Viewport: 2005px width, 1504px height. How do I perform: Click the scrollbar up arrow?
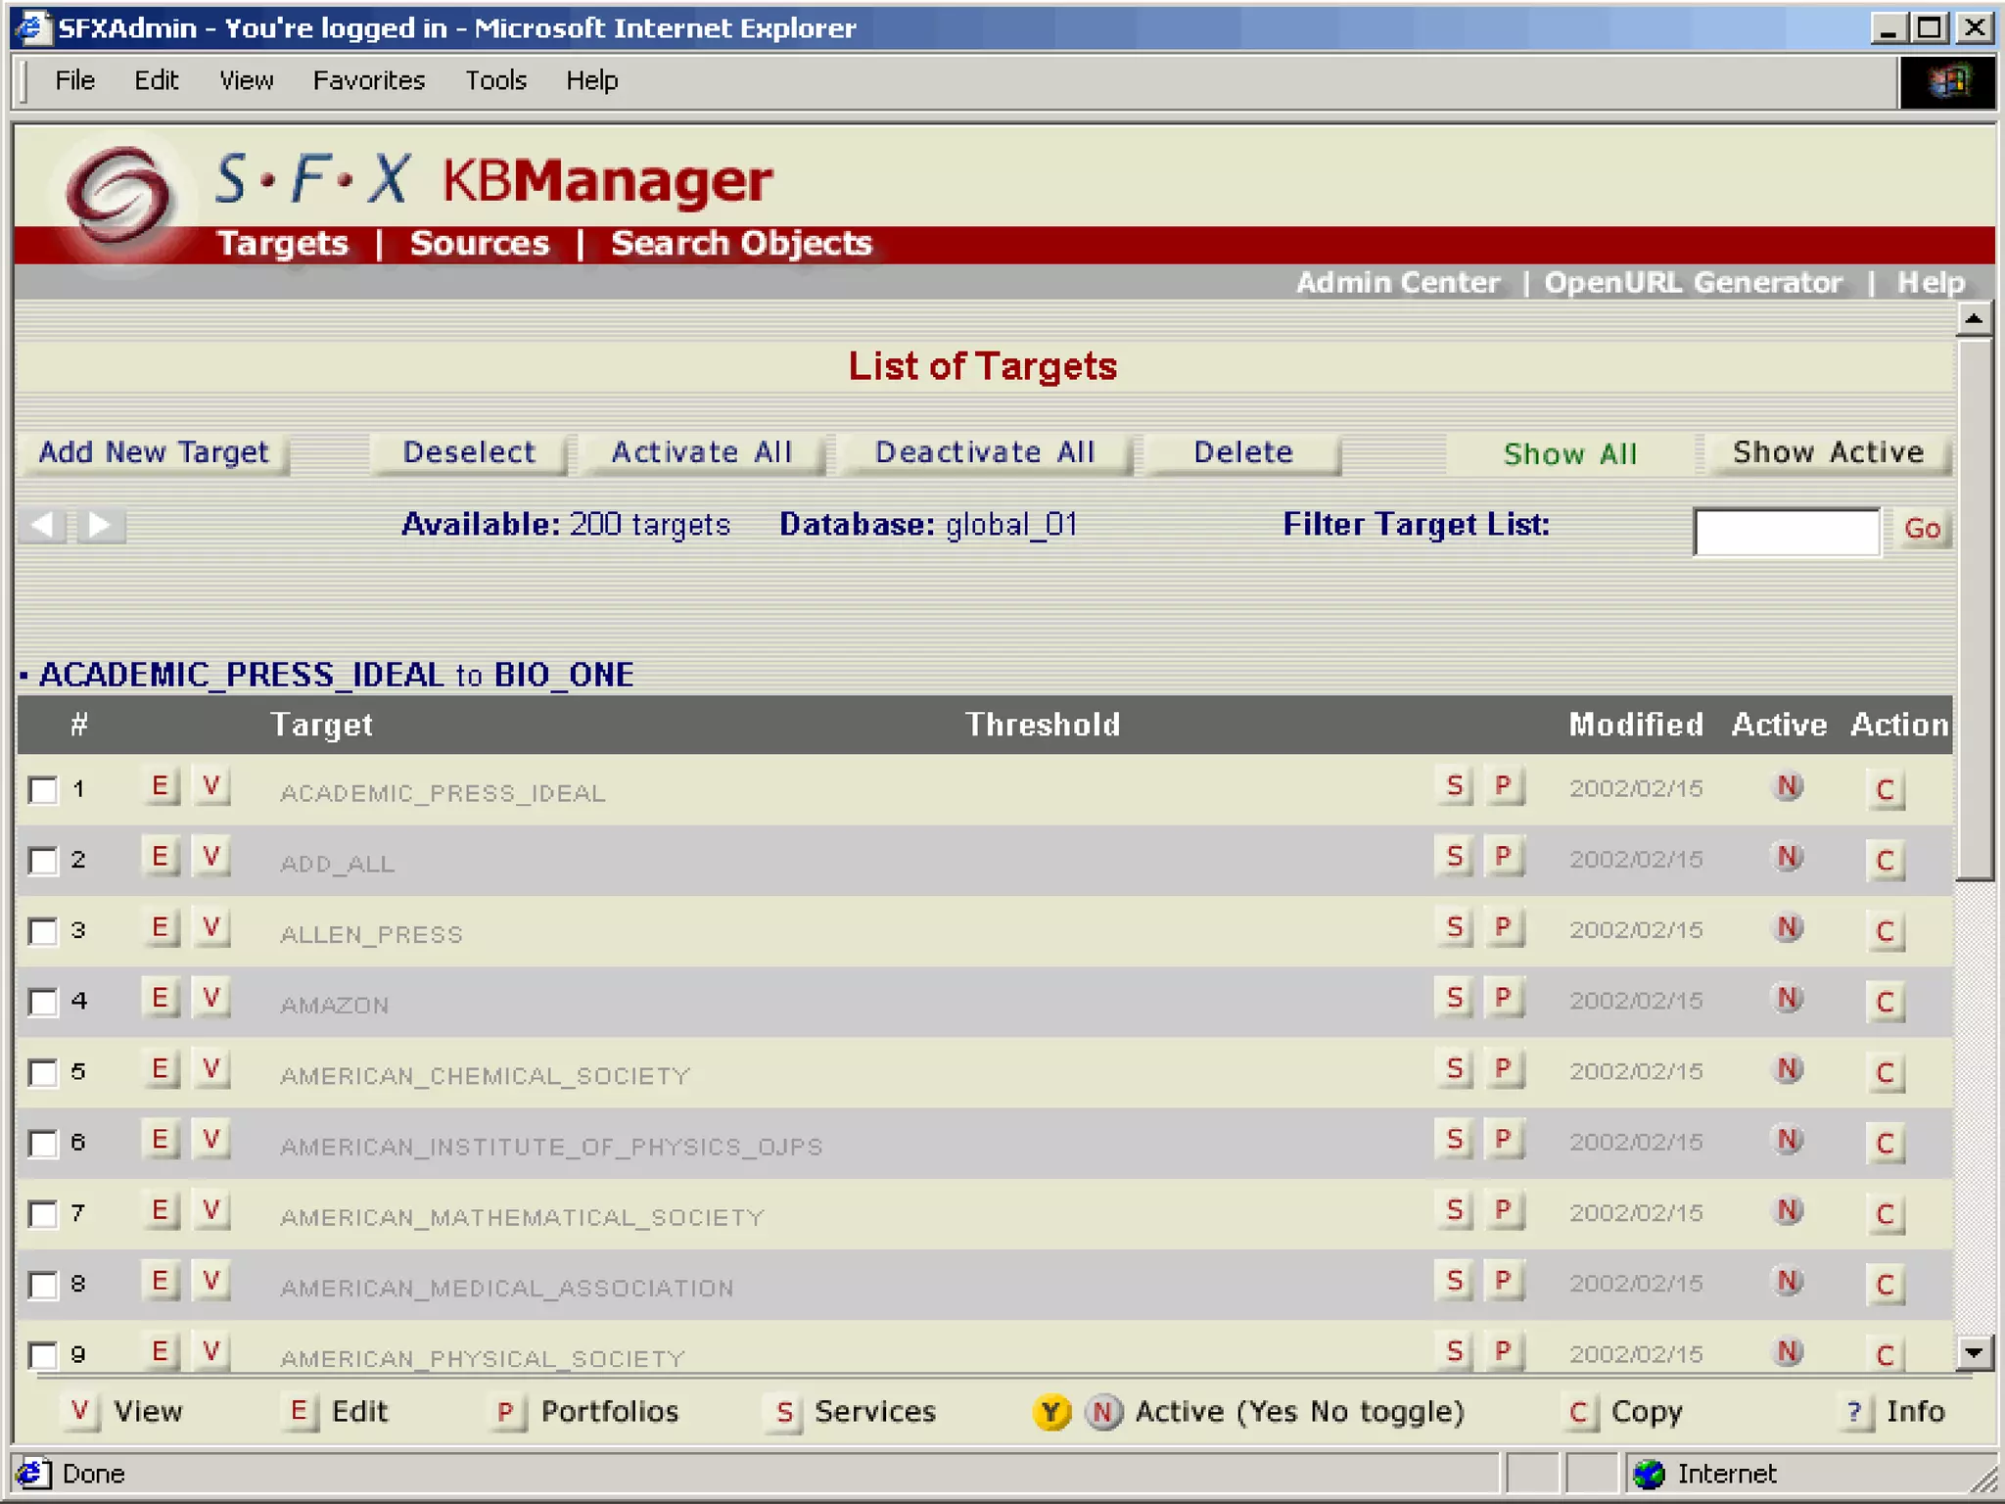pos(1974,319)
